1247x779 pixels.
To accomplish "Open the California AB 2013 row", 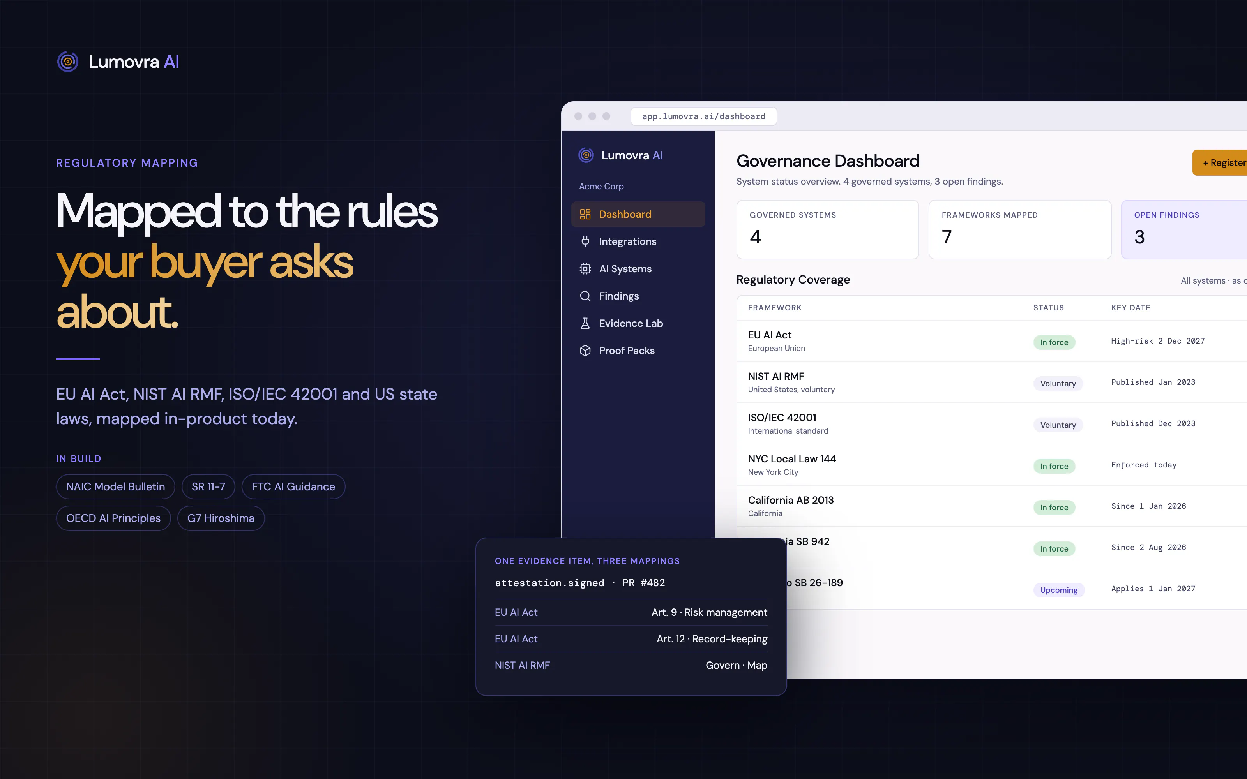I will (992, 506).
